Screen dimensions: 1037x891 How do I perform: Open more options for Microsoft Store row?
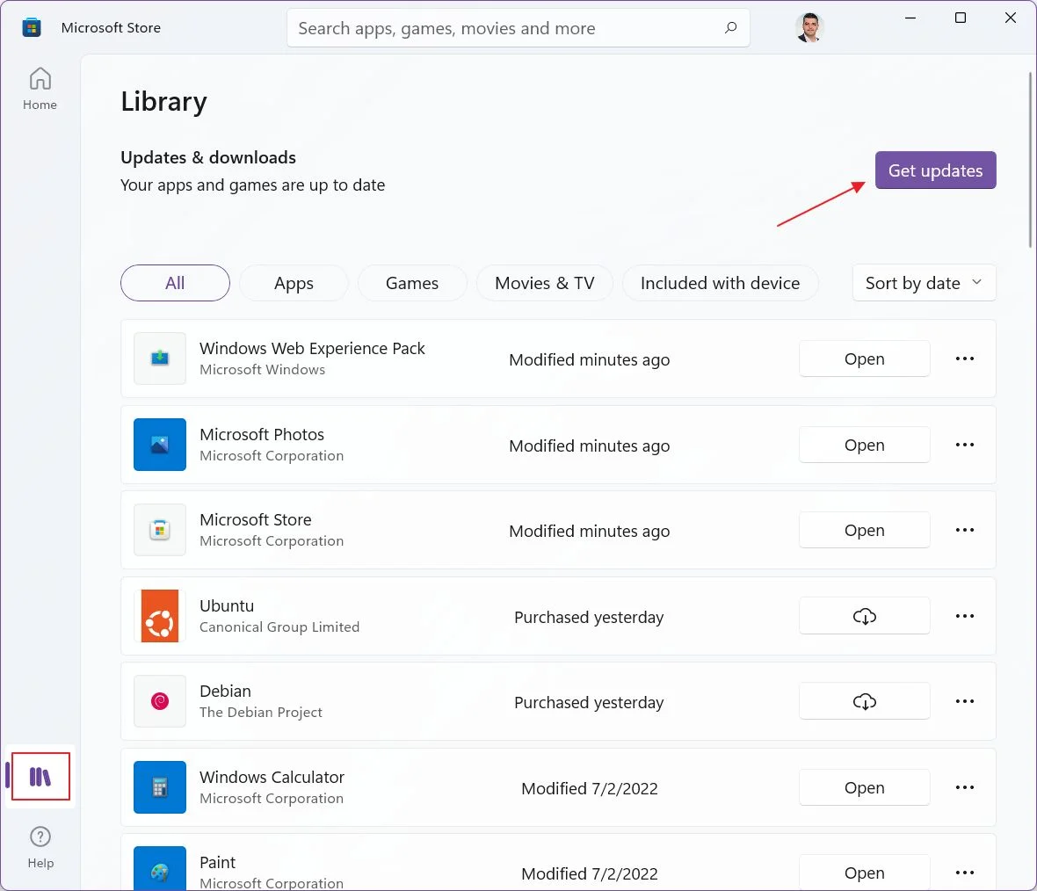[965, 530]
